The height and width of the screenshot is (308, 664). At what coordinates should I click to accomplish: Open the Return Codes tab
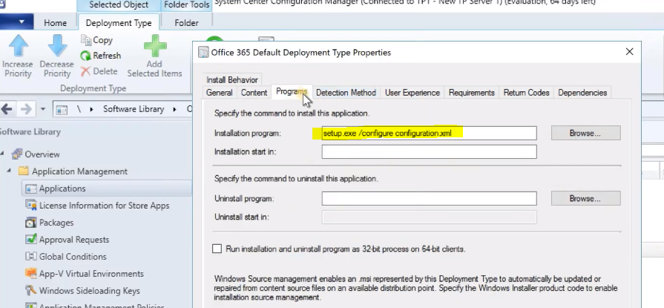(x=526, y=92)
